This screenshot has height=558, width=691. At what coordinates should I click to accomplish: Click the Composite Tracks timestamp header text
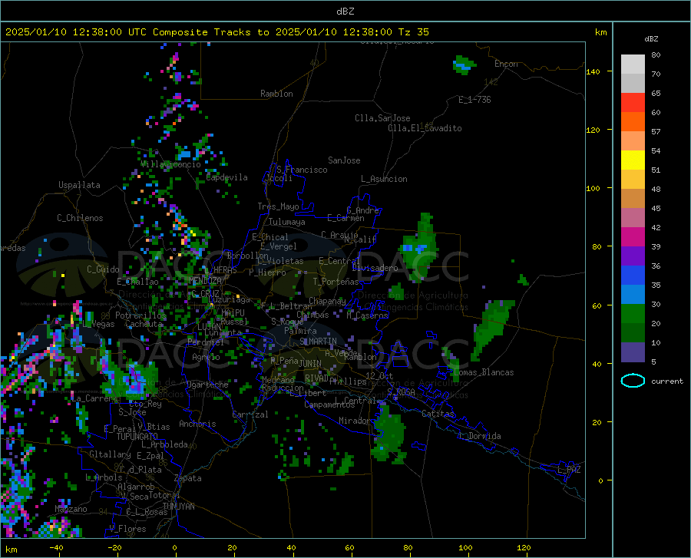click(x=217, y=32)
